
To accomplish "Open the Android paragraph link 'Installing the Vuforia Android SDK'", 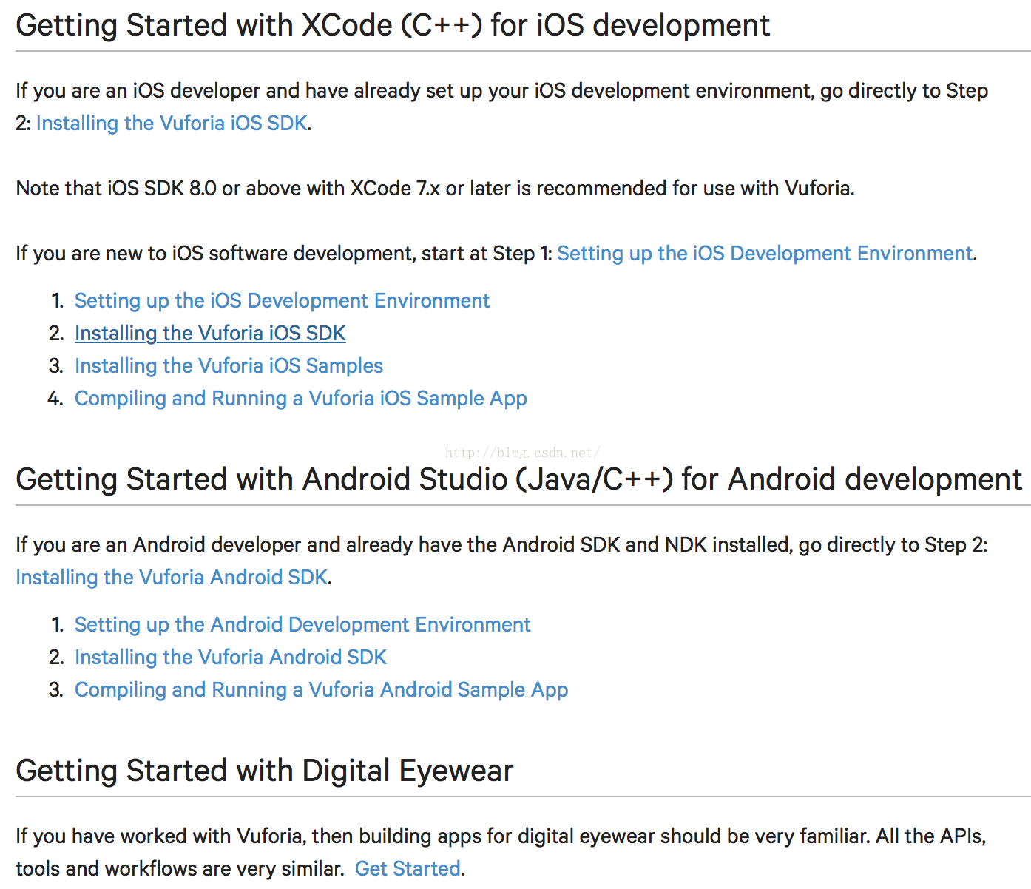I will click(x=172, y=577).
